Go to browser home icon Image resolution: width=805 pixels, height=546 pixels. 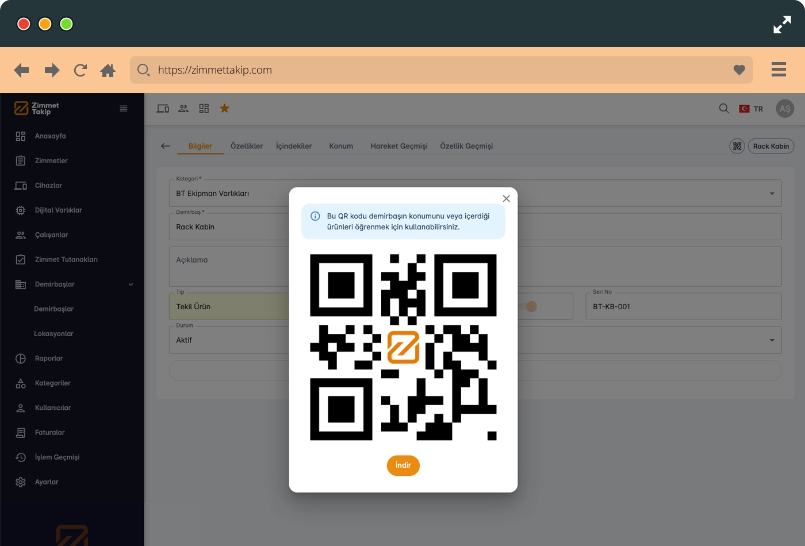(108, 70)
